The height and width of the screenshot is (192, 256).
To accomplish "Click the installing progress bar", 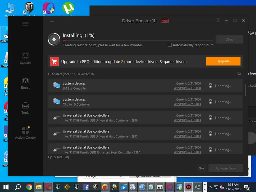I will click(138, 40).
